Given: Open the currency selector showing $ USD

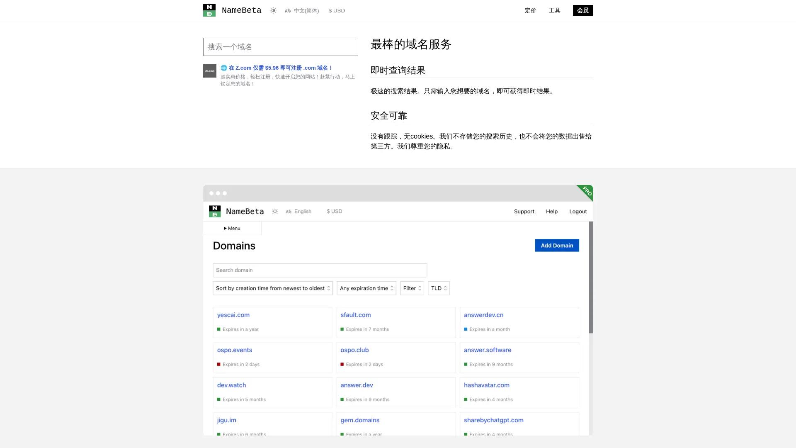Looking at the screenshot, I should click(337, 10).
